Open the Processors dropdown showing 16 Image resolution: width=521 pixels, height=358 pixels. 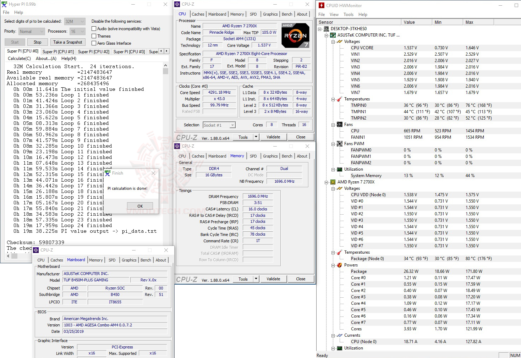pos(77,32)
